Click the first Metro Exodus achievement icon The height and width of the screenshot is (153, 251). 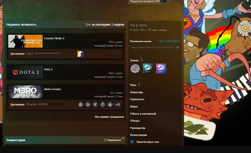pos(81,105)
